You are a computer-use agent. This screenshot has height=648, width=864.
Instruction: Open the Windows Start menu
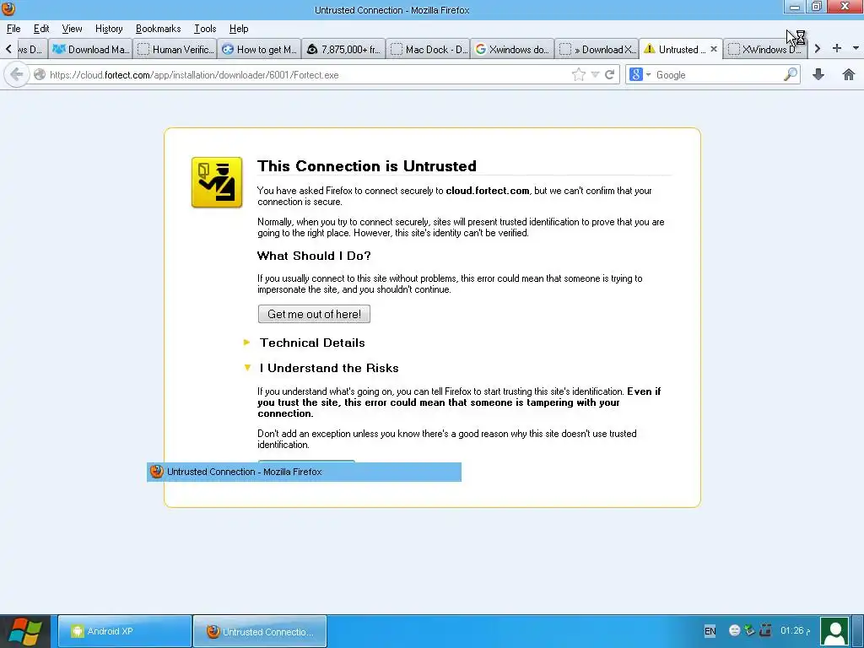(x=25, y=631)
